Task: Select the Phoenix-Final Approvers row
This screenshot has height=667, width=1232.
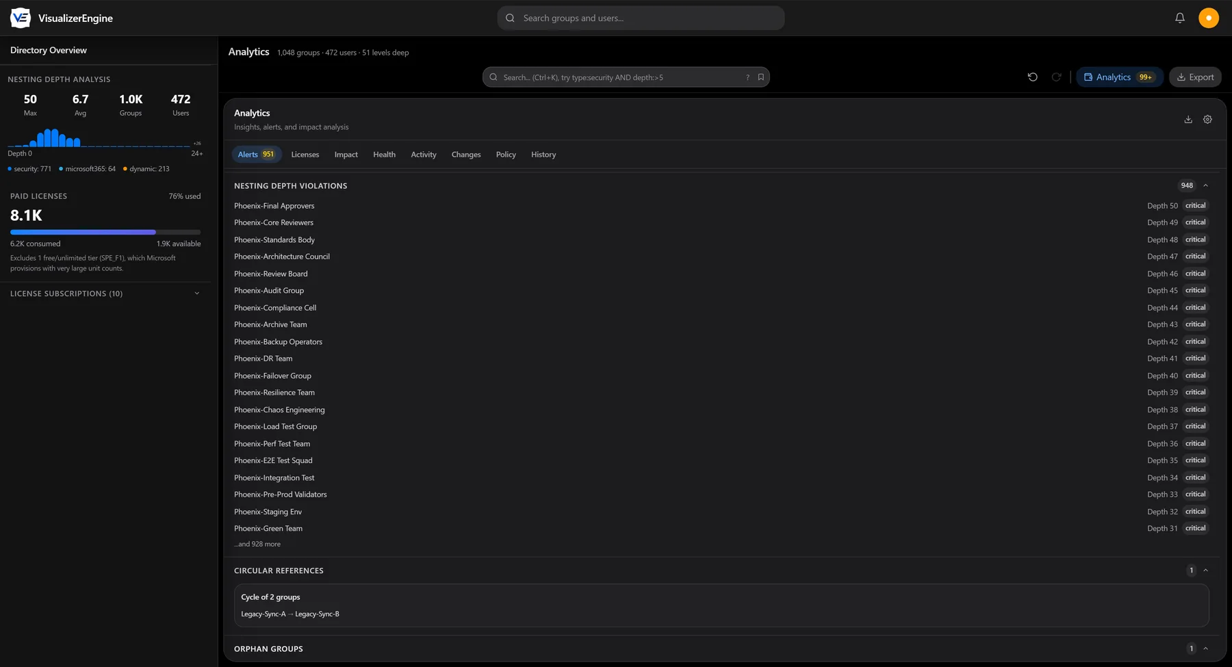Action: 721,206
